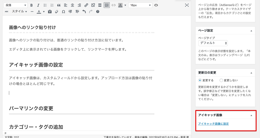
Task: Click the sentence starting エディタ上に表示されている
Action: tap(68, 49)
